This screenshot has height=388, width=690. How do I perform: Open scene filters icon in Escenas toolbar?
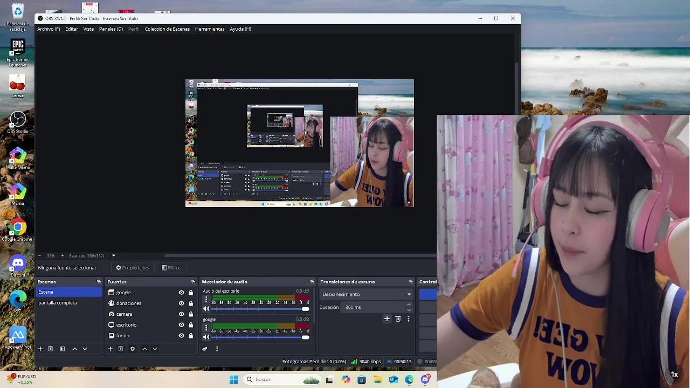(63, 349)
